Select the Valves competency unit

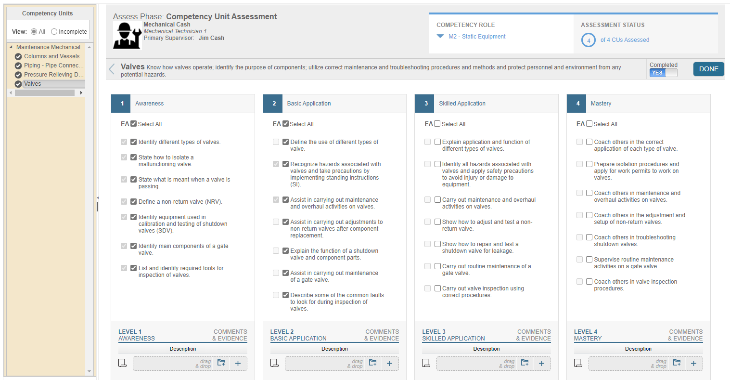point(33,84)
